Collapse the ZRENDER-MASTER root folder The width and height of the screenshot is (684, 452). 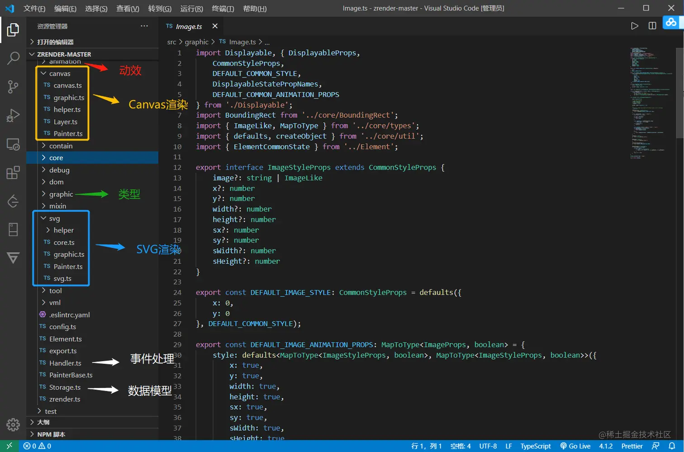93,54
